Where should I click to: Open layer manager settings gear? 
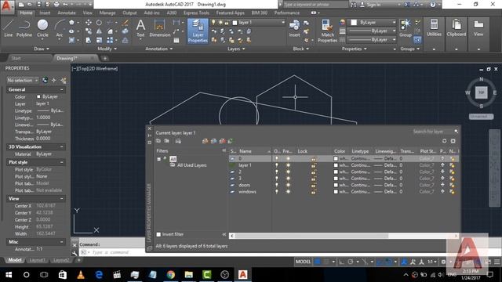[x=453, y=141]
